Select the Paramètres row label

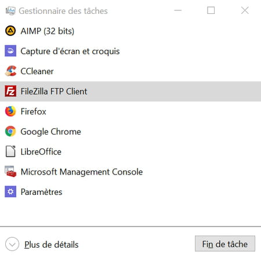(x=41, y=192)
